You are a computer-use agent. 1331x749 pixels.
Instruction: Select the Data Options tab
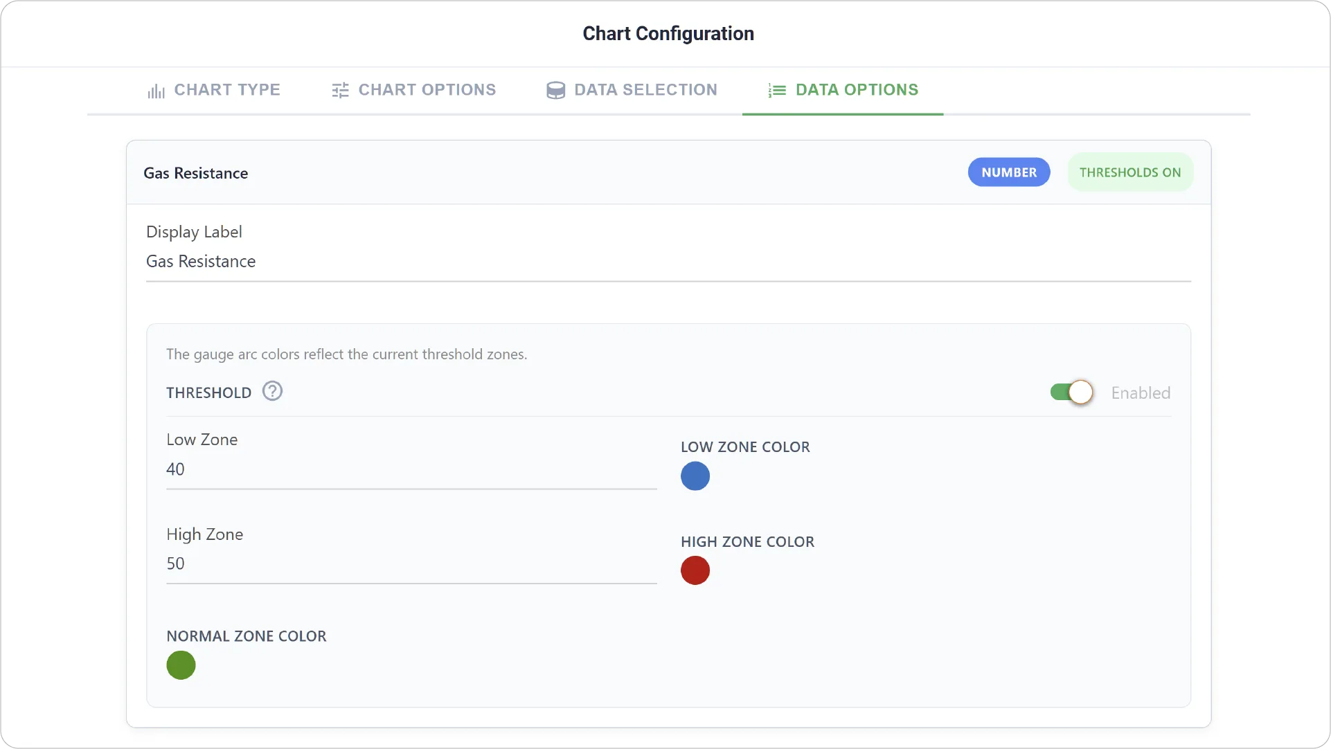point(843,90)
